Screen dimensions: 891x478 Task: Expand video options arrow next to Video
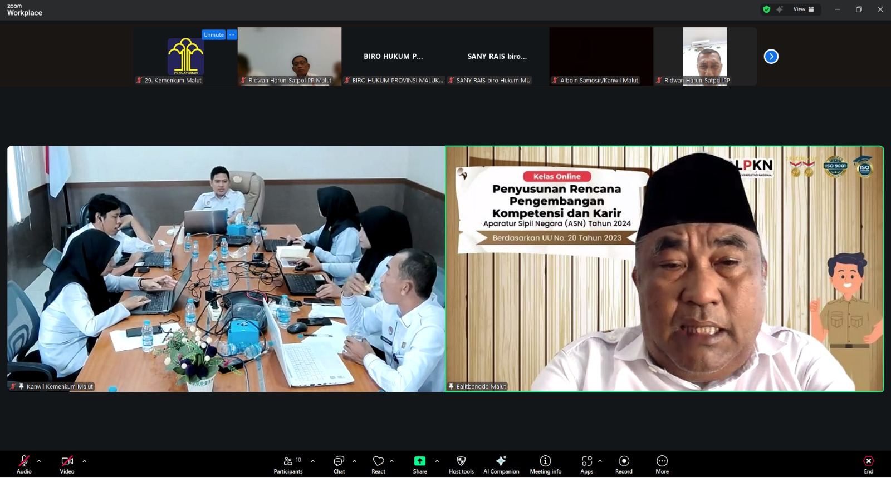click(x=84, y=461)
